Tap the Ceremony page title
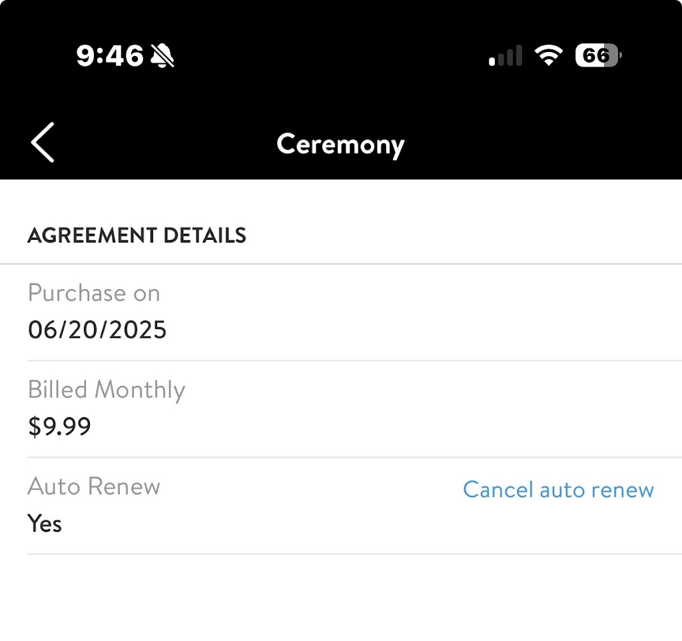This screenshot has width=682, height=641. (x=340, y=145)
